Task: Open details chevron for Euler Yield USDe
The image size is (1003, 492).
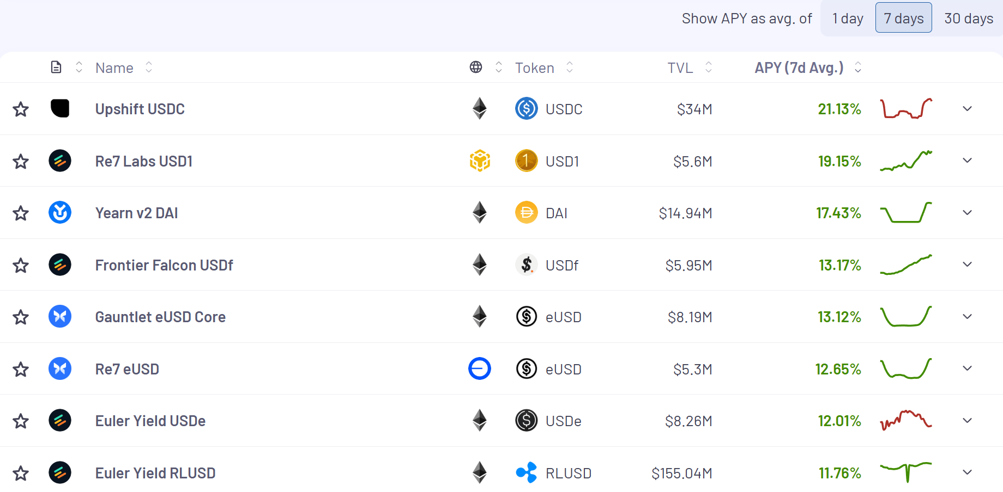Action: click(967, 420)
